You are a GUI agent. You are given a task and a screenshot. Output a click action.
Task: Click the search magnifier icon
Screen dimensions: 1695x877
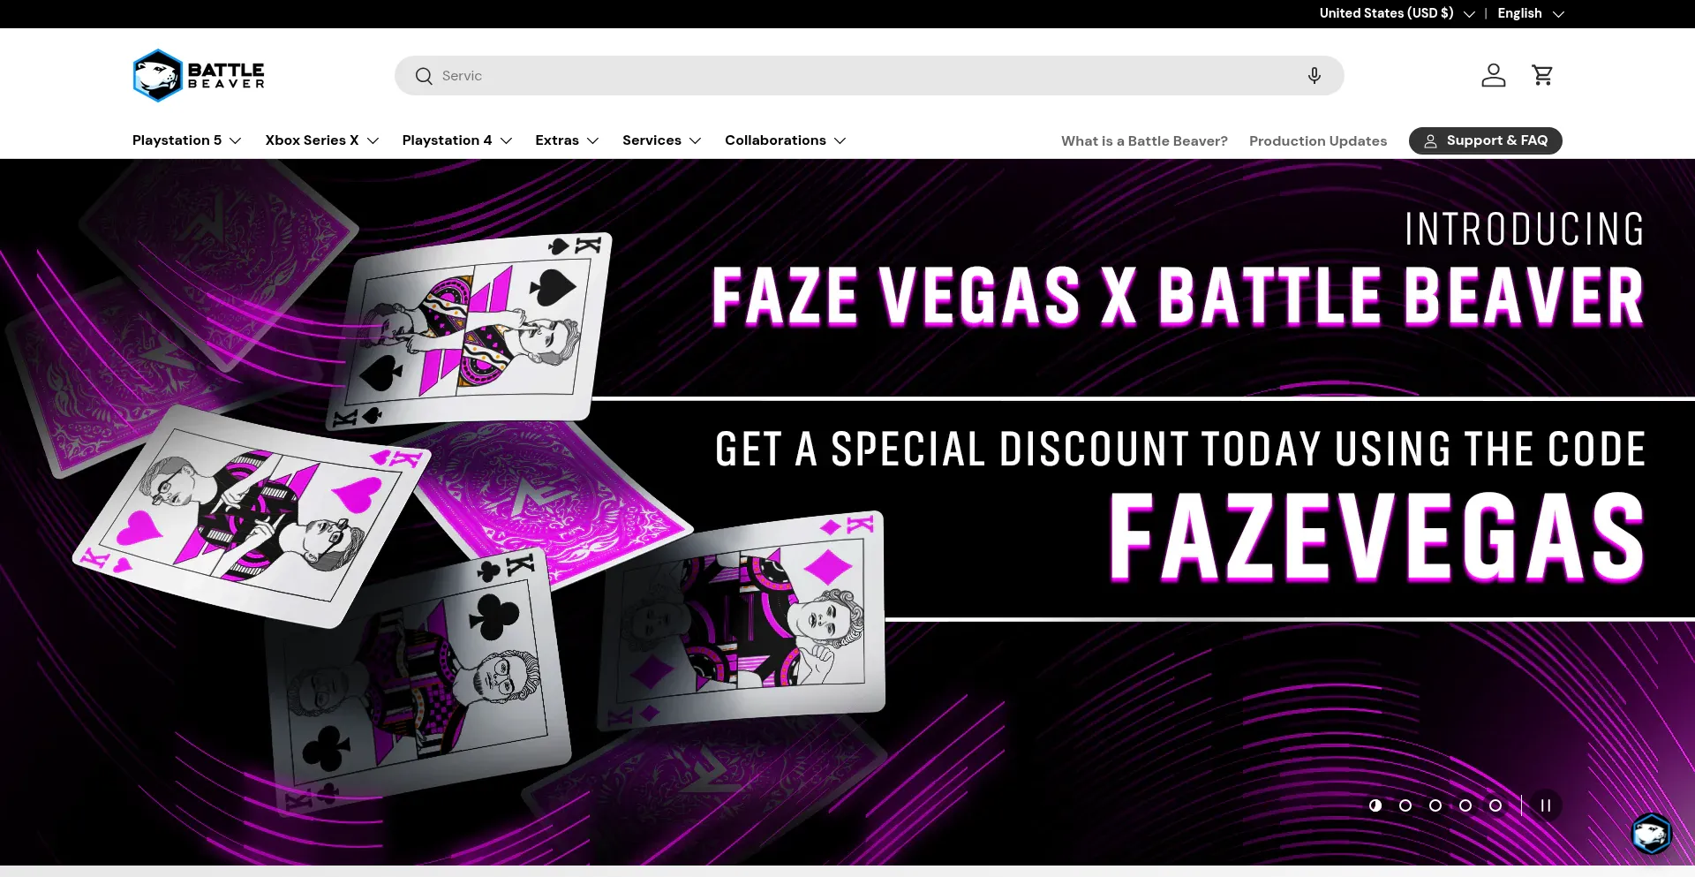(424, 76)
